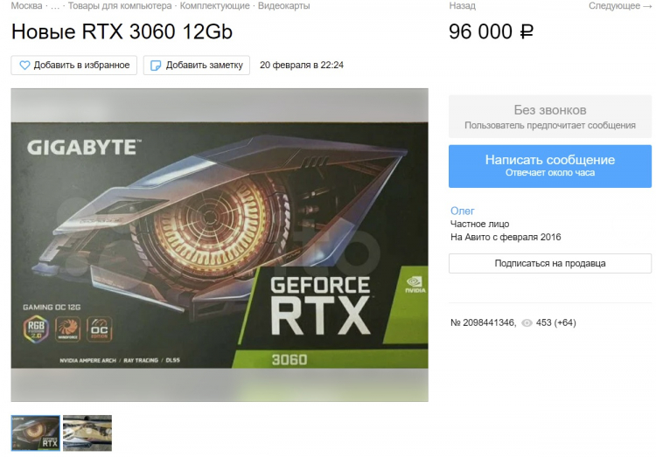Image resolution: width=656 pixels, height=457 pixels.
Task: Open the Видеокарты category breadcrumb
Action: point(283,6)
